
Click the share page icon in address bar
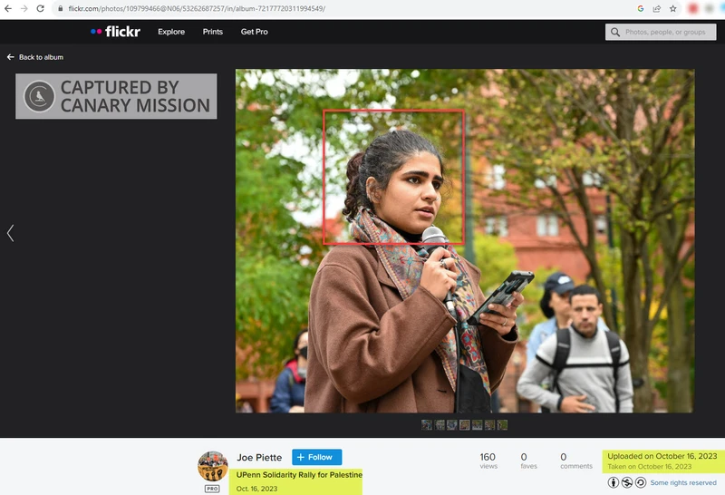[656, 8]
